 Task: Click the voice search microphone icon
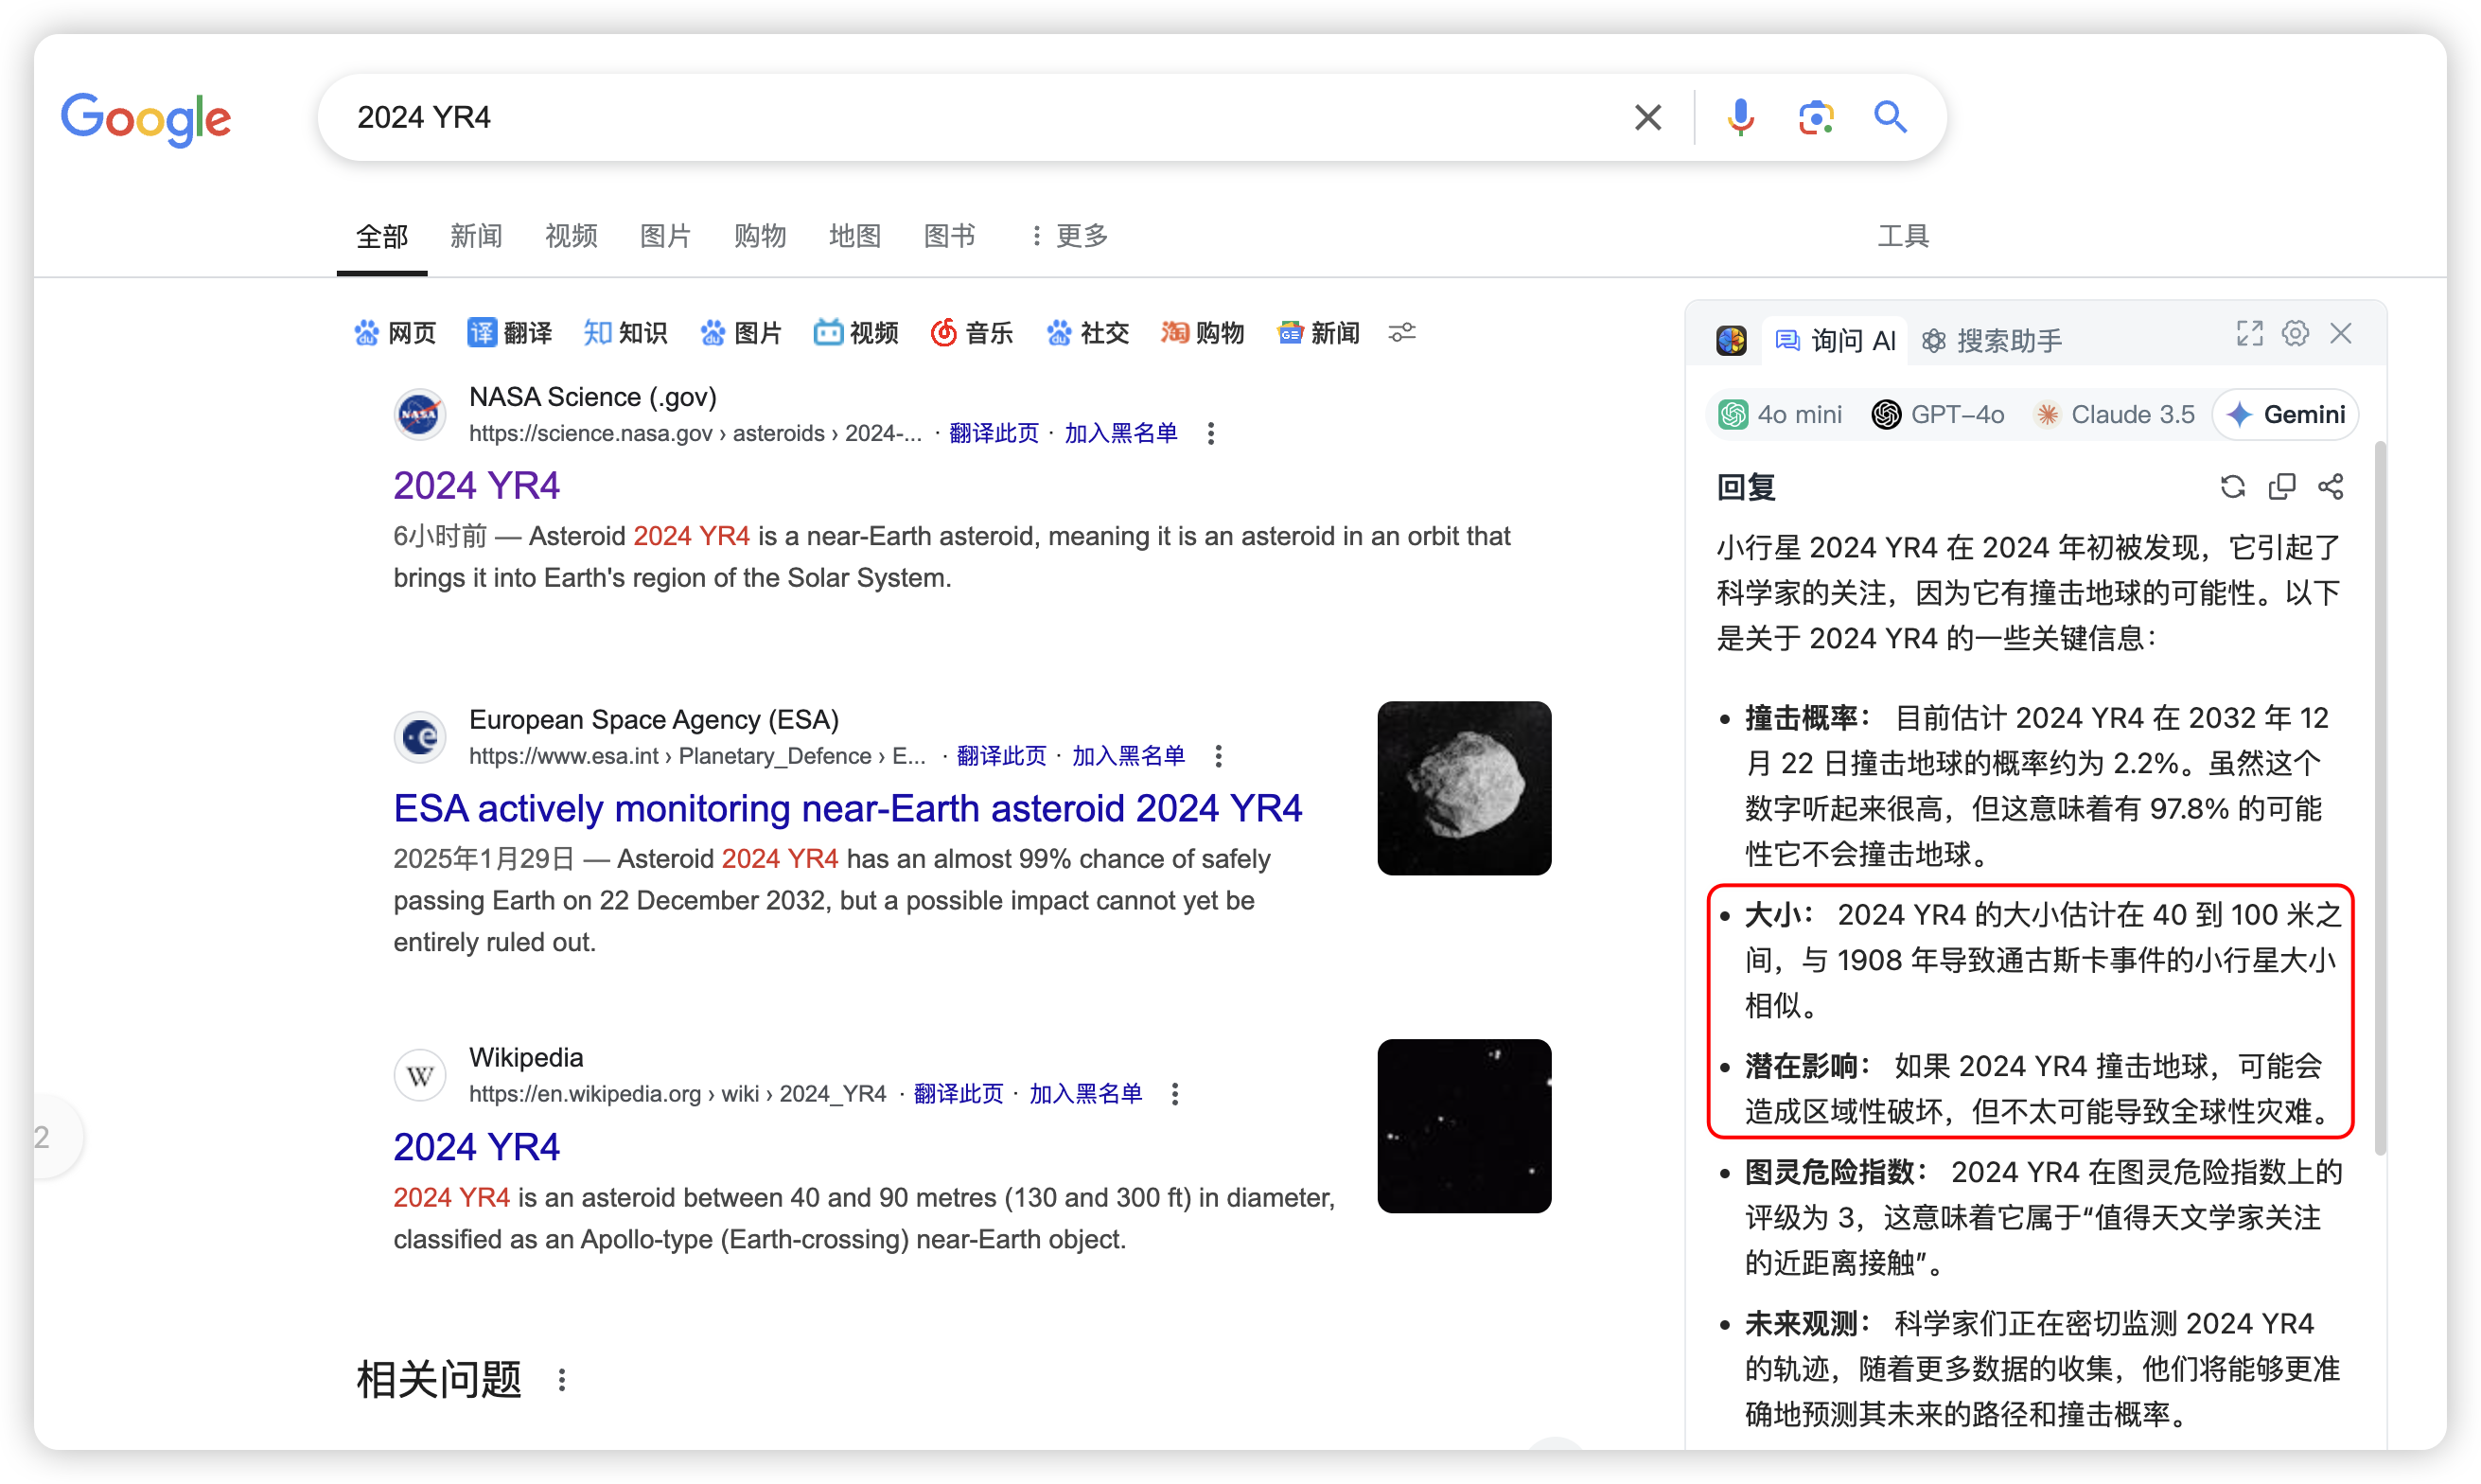click(1739, 117)
